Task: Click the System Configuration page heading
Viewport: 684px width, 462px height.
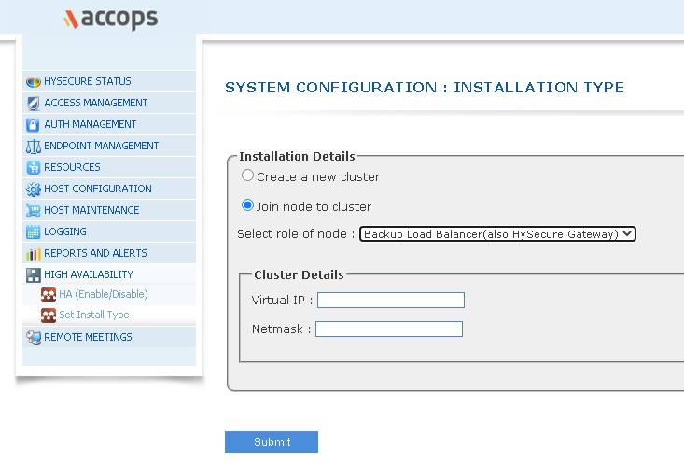Action: (x=425, y=87)
